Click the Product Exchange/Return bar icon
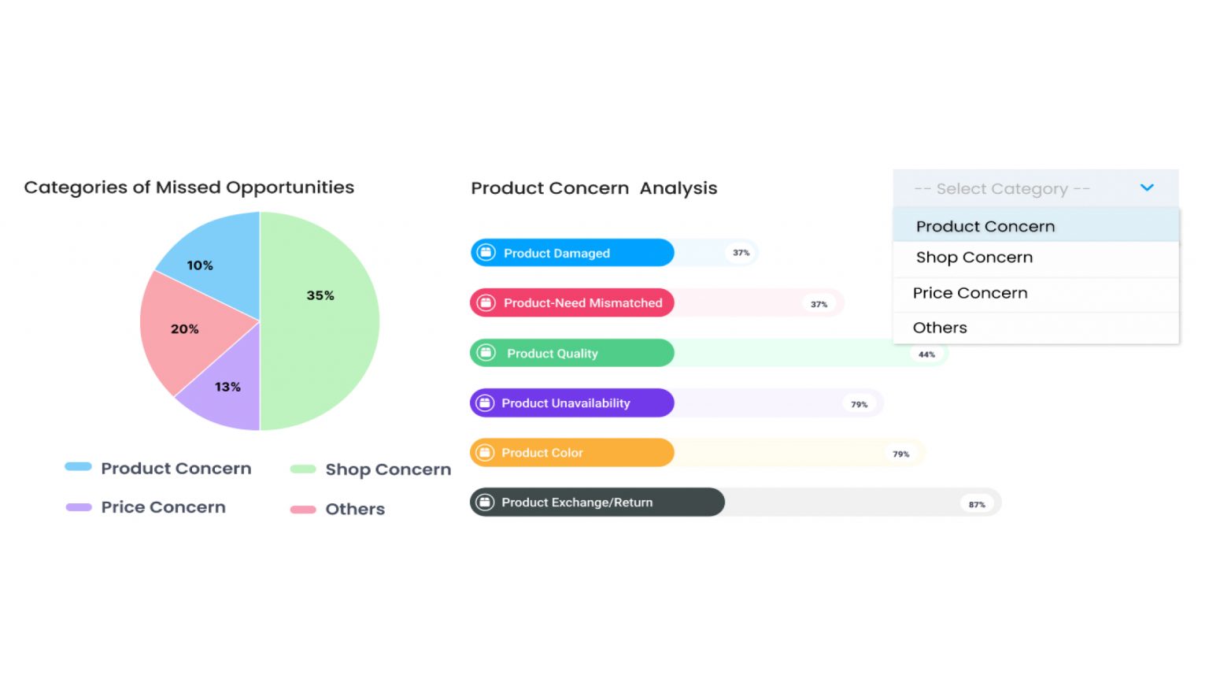The width and height of the screenshot is (1209, 686). click(x=486, y=502)
